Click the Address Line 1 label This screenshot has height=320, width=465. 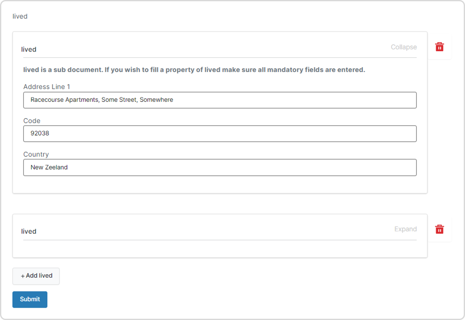coord(47,87)
